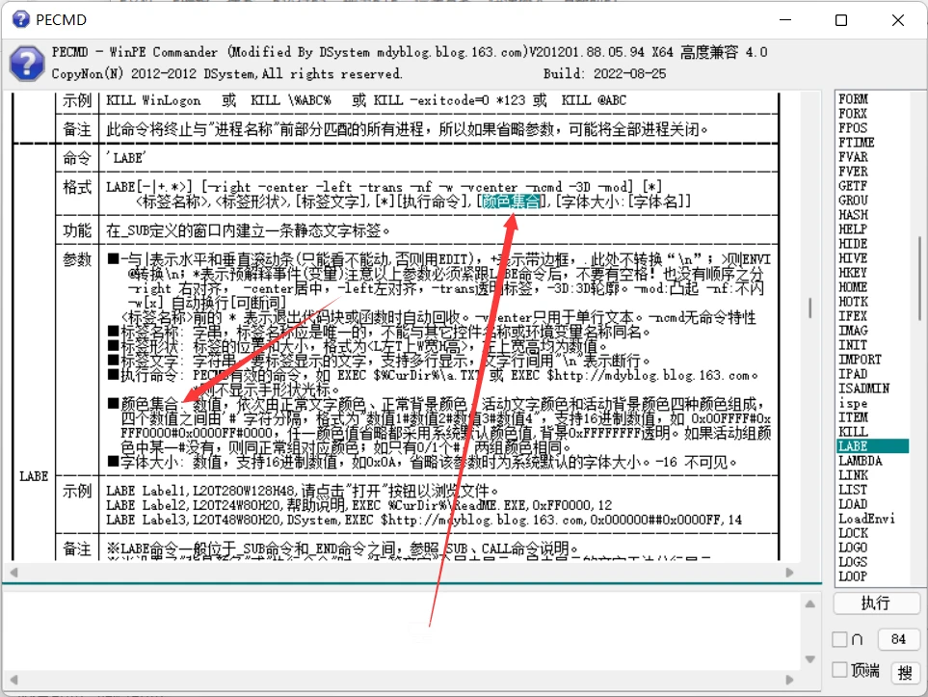
Task: Select HELP in the command list
Action: click(852, 229)
